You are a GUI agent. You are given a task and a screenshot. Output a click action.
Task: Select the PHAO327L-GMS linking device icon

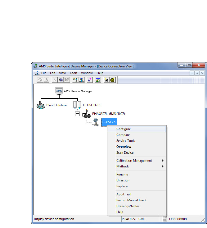87,114
